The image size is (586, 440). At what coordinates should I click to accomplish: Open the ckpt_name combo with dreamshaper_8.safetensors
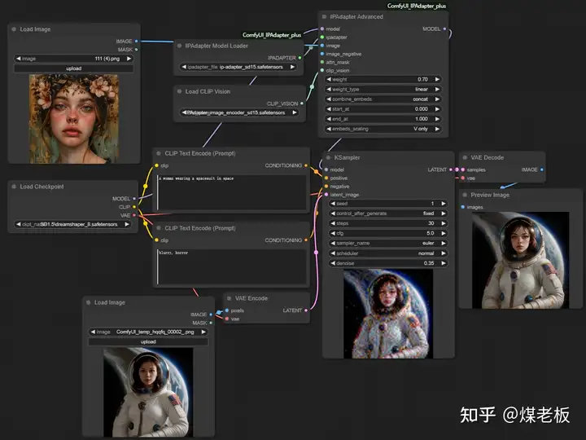[73, 225]
